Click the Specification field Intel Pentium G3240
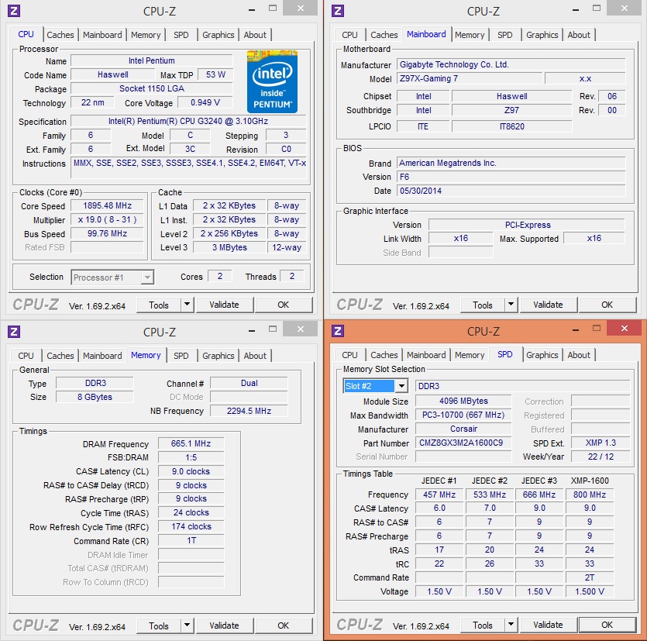Viewport: 647px width, 641px height. click(x=188, y=121)
